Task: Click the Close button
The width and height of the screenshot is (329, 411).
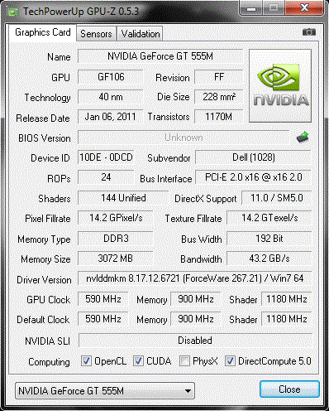Action: pyautogui.click(x=289, y=389)
